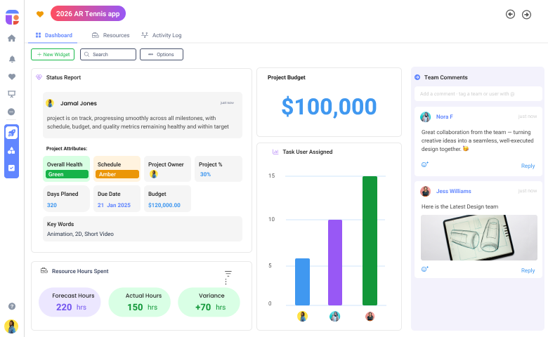Screen dimensions: 548x337
Task: Reply to Nora F's comment
Action: (528, 166)
